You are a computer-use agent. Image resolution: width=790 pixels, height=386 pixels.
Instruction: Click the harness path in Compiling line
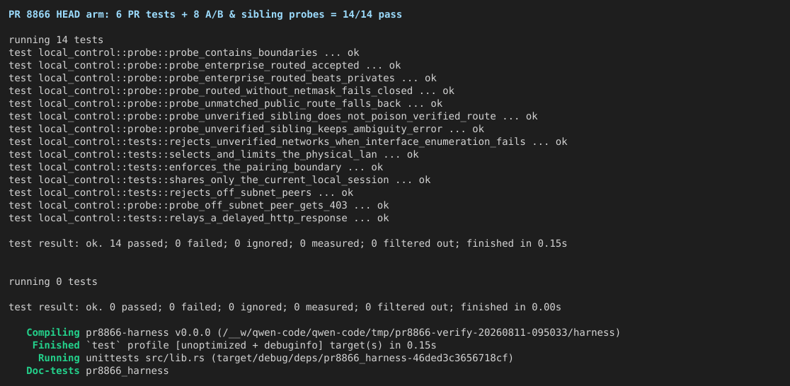[418, 333]
